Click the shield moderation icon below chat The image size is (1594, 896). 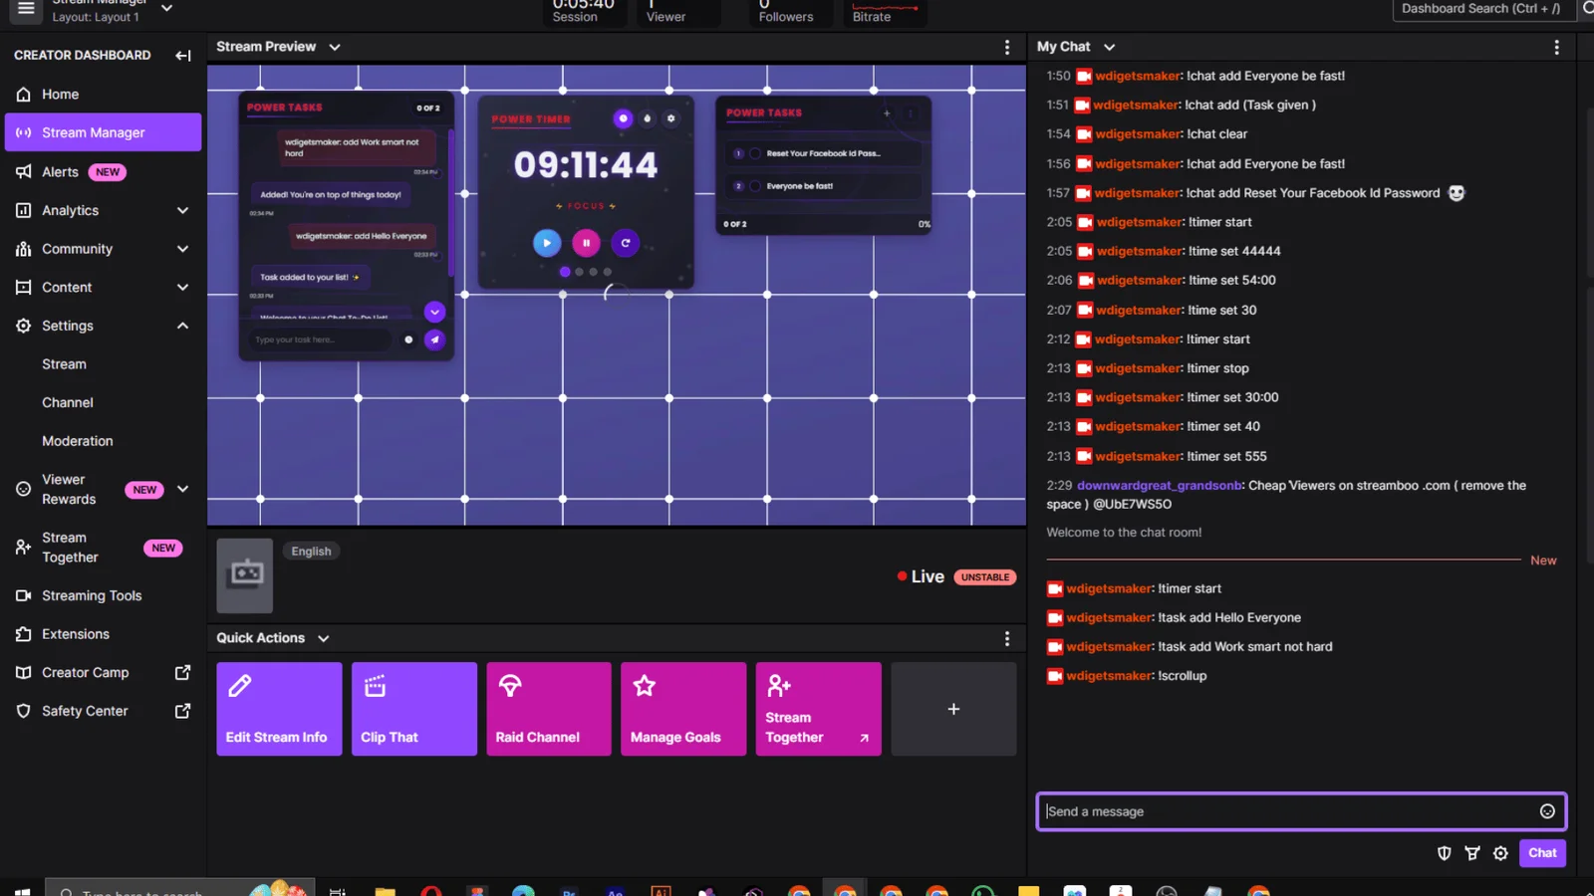click(x=1444, y=853)
